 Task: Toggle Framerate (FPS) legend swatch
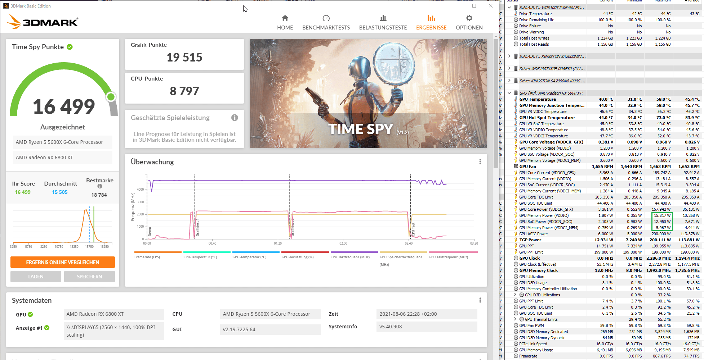click(x=158, y=252)
